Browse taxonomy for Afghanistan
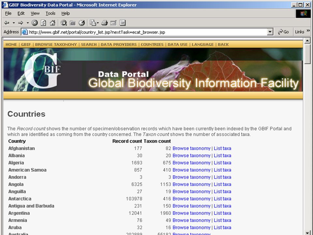Screen dimensions: 313x235 coord(191,149)
